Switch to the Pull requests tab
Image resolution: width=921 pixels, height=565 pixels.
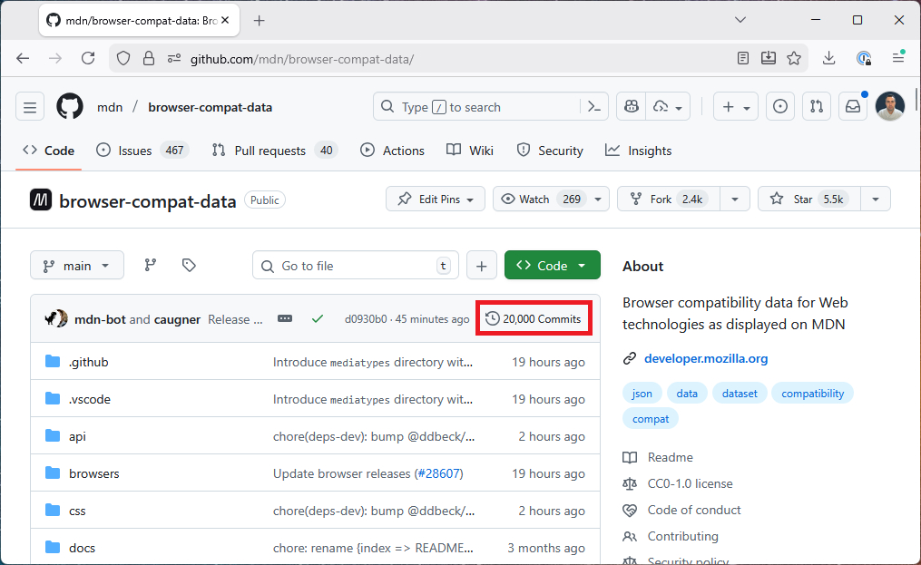tap(272, 151)
